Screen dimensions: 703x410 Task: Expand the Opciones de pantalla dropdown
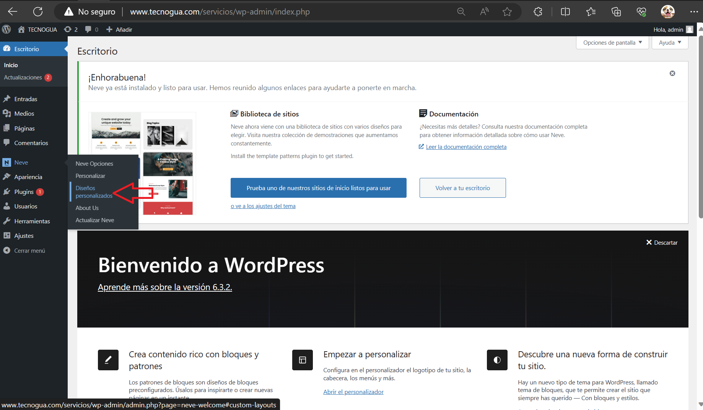tap(612, 42)
